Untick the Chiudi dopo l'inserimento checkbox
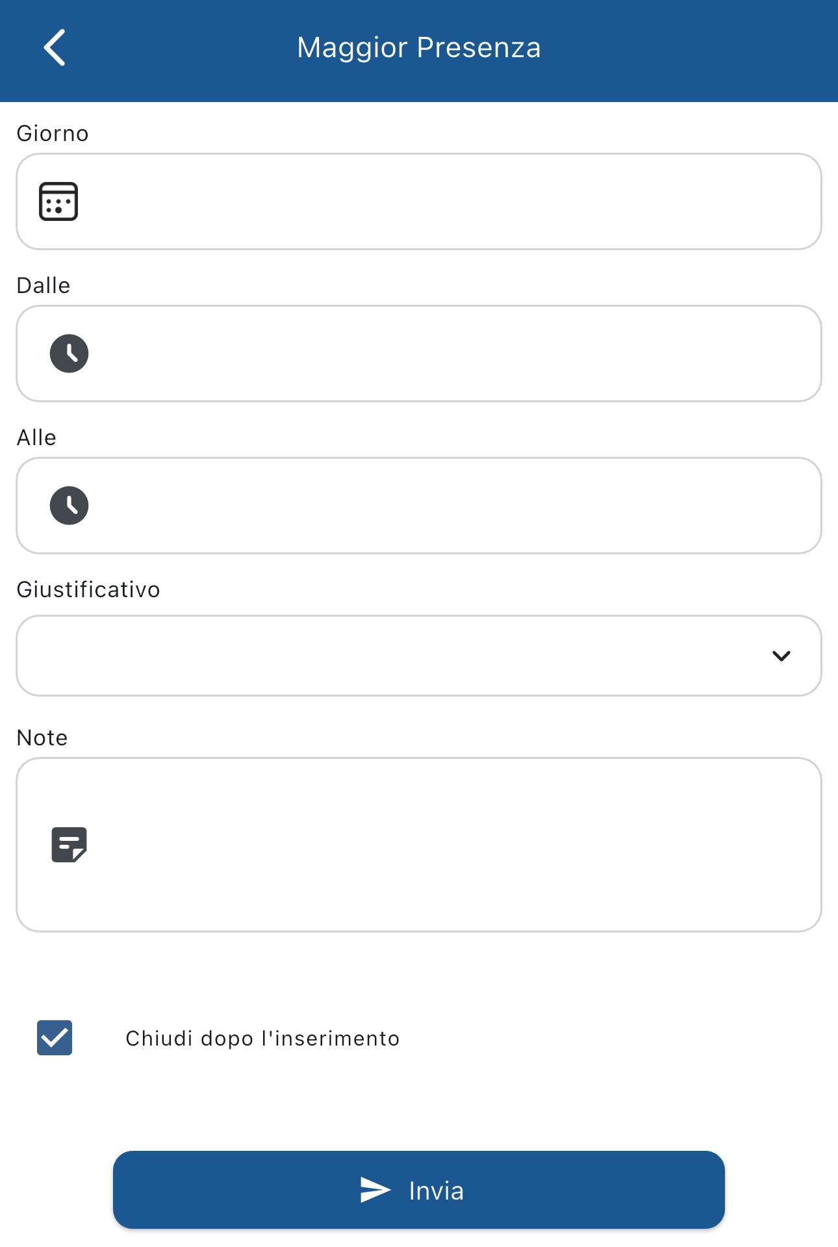This screenshot has height=1247, width=838. 55,1038
